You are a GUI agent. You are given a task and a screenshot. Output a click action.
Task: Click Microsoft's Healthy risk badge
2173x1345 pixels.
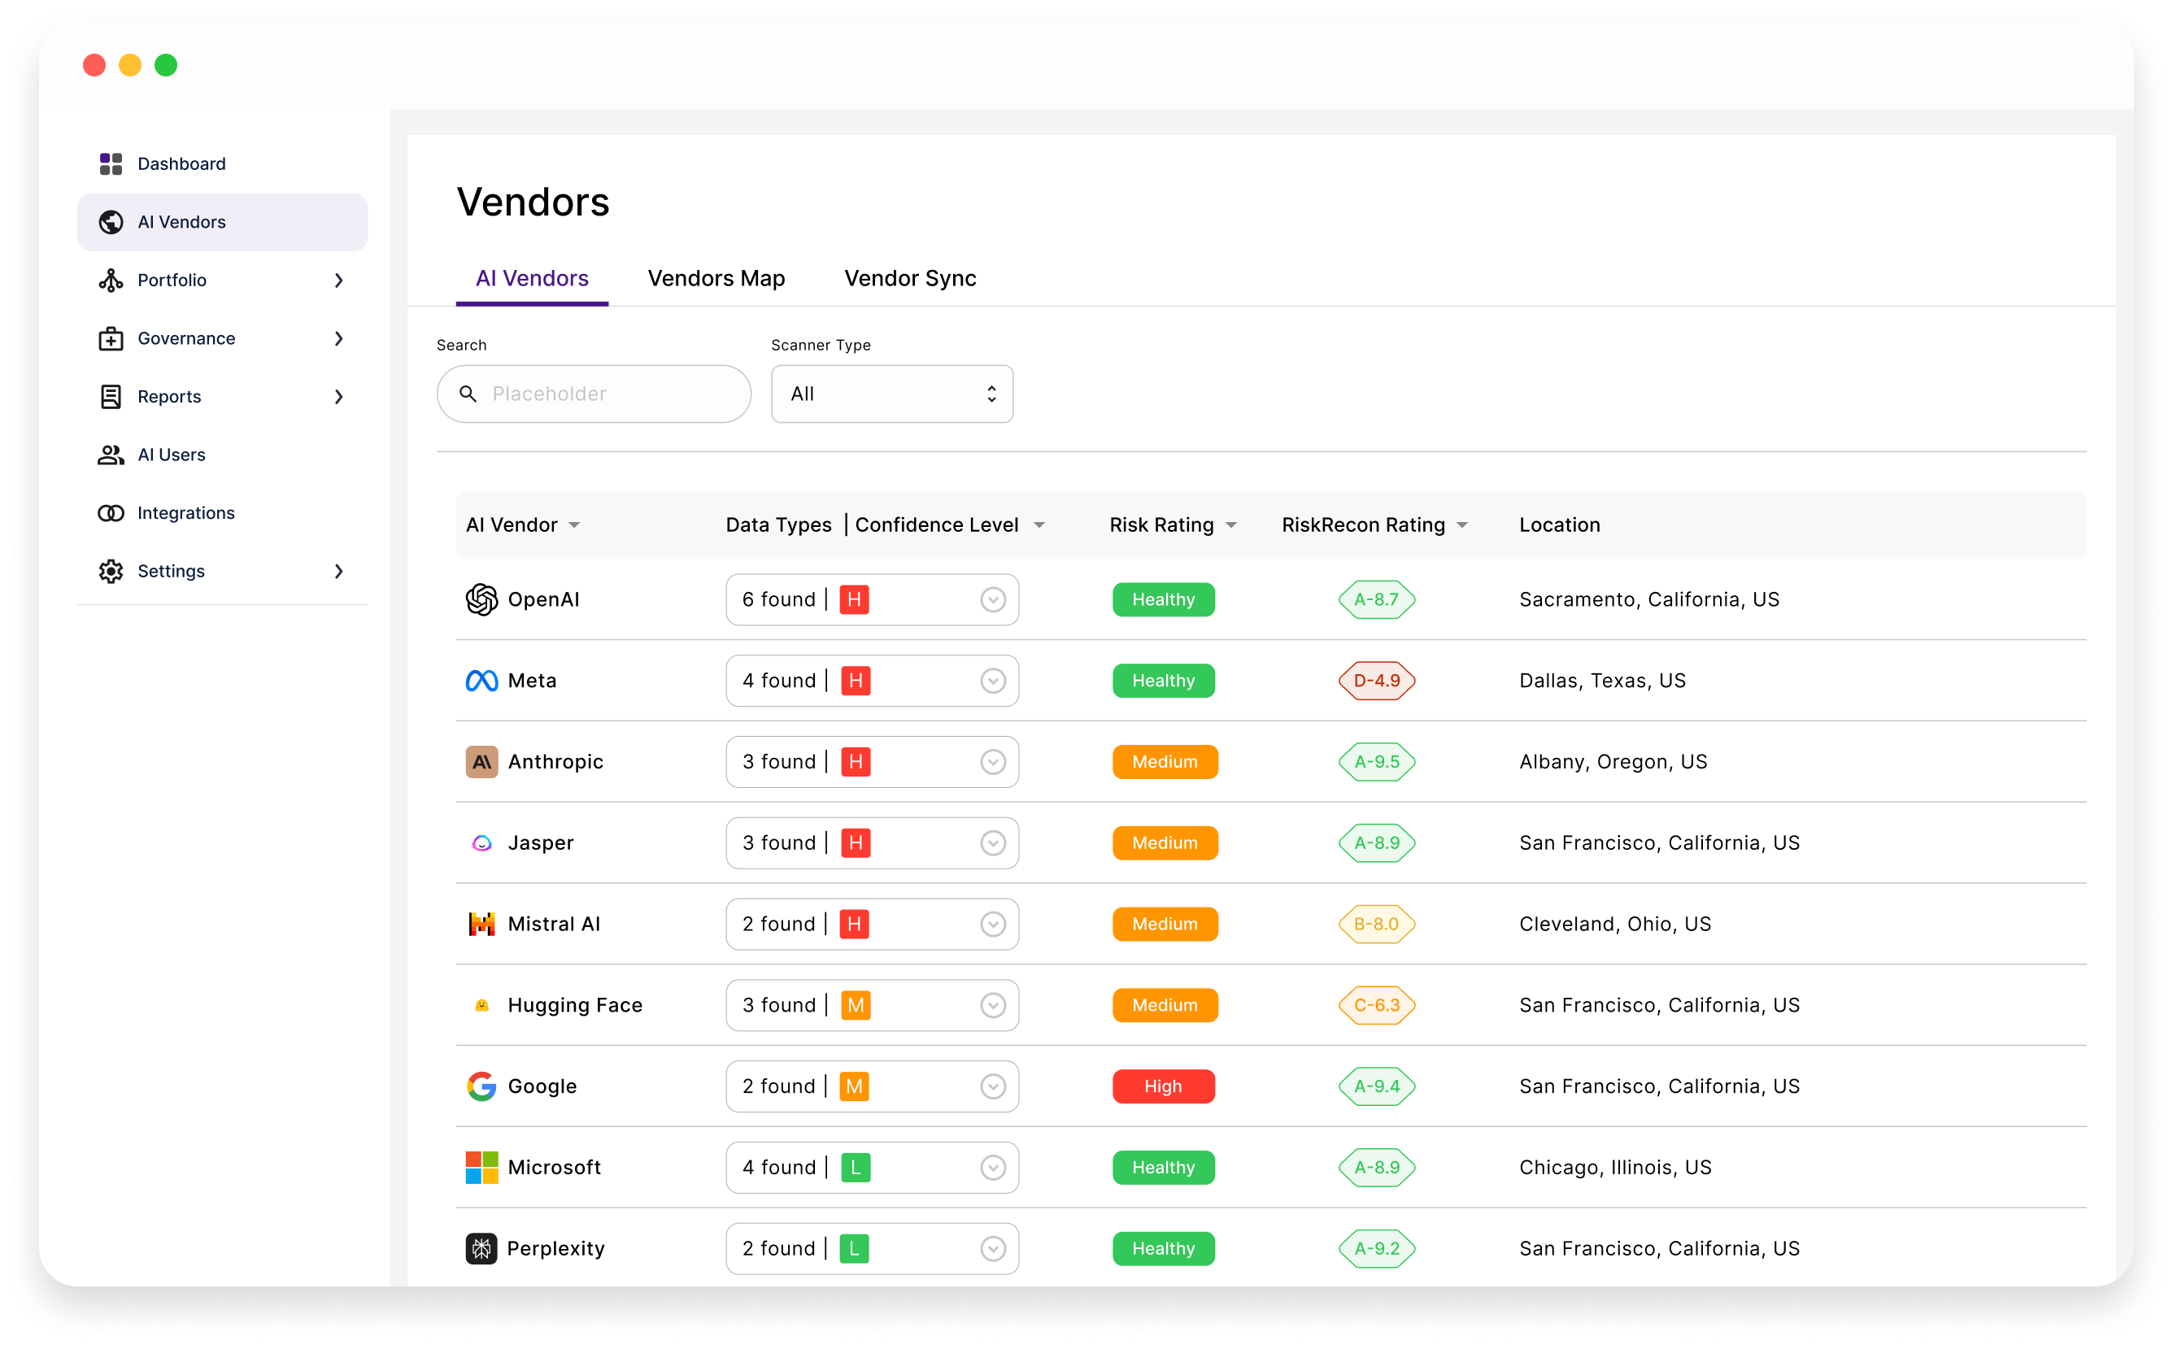(1164, 1167)
